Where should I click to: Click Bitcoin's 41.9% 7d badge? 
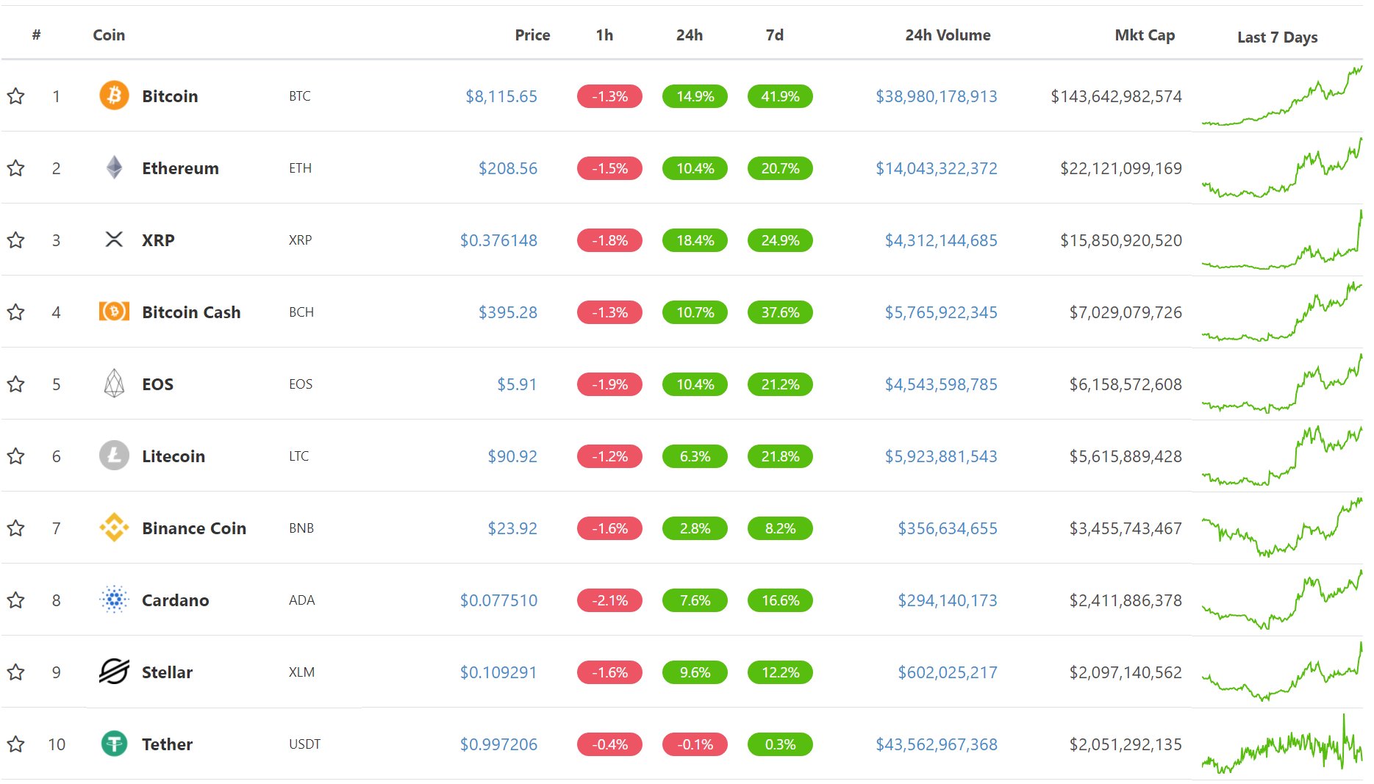coord(780,96)
